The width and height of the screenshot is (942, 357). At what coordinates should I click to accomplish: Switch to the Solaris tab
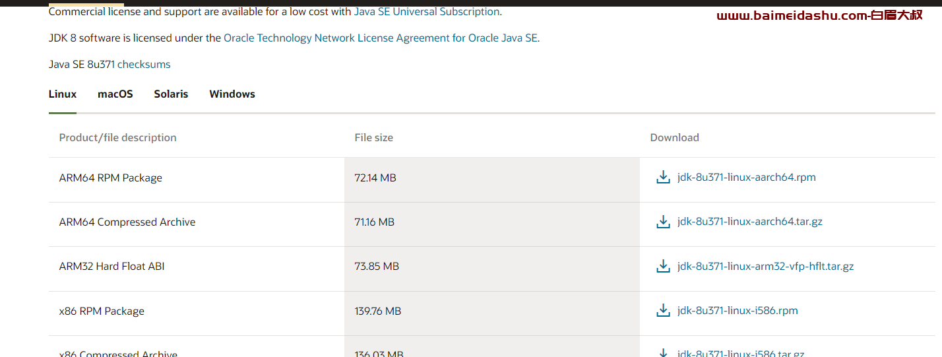pos(171,94)
